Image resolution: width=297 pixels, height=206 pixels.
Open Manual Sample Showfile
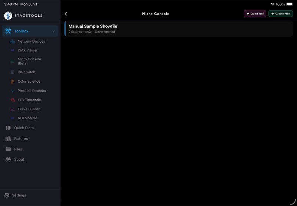(179, 29)
